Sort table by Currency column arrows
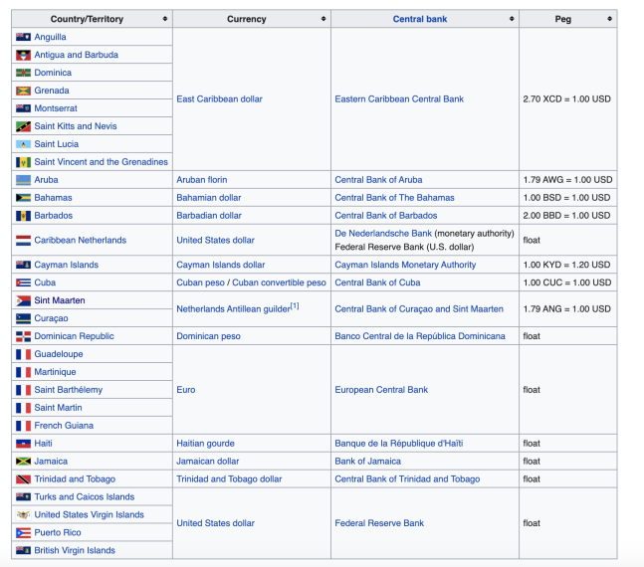 tap(323, 19)
